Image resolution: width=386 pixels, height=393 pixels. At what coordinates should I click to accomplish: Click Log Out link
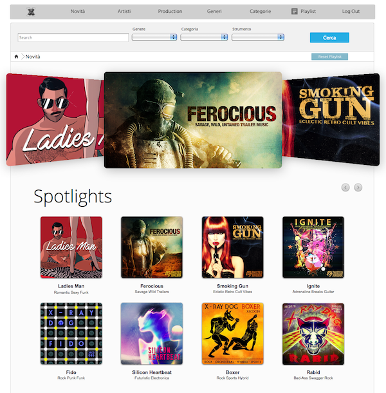coord(351,12)
